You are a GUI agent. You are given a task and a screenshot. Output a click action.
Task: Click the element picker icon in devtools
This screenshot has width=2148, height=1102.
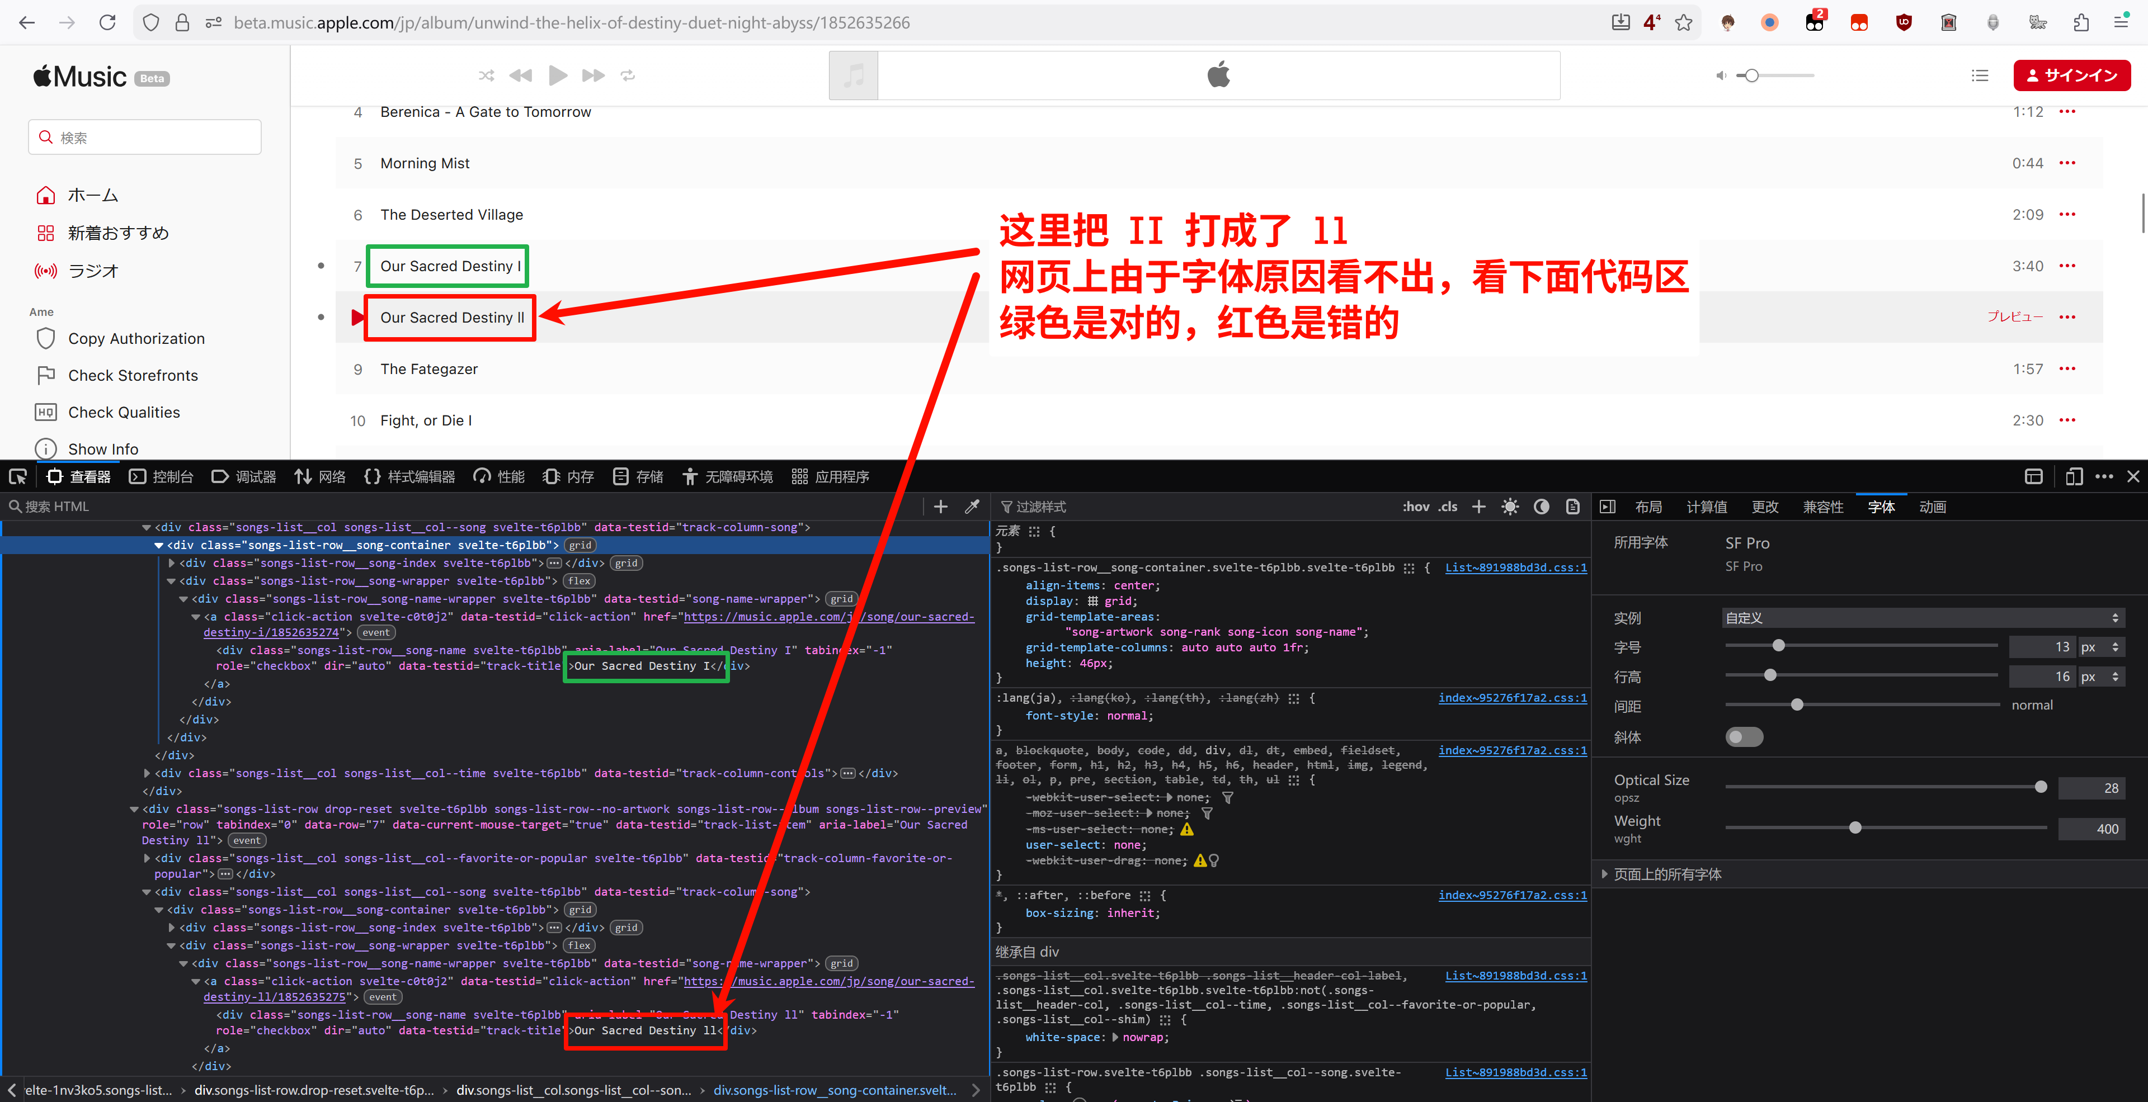pyautogui.click(x=17, y=477)
